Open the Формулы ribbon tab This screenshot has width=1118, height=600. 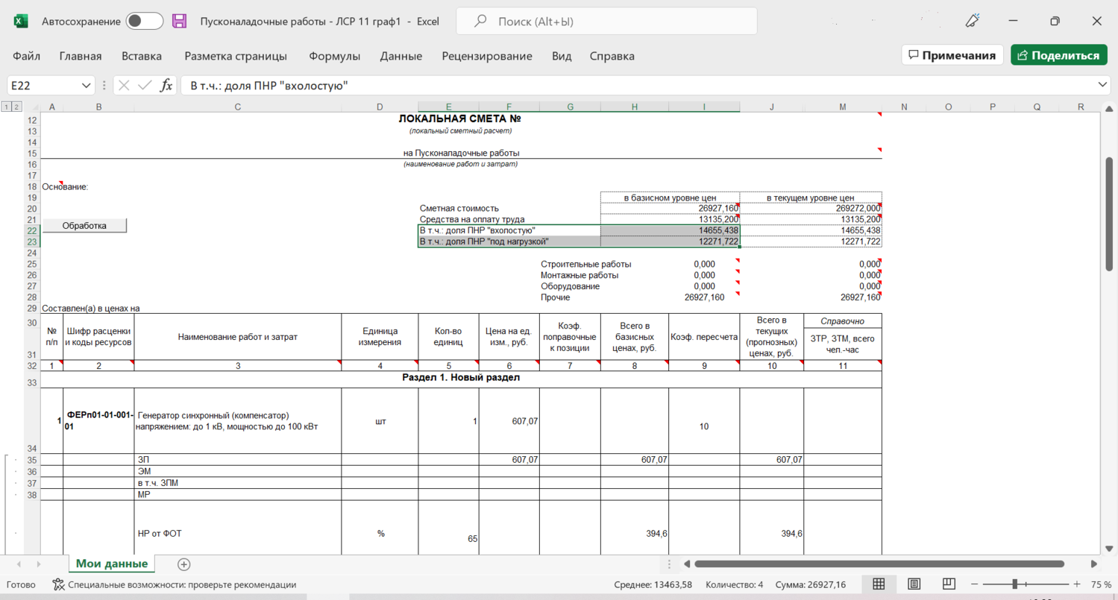(x=334, y=56)
